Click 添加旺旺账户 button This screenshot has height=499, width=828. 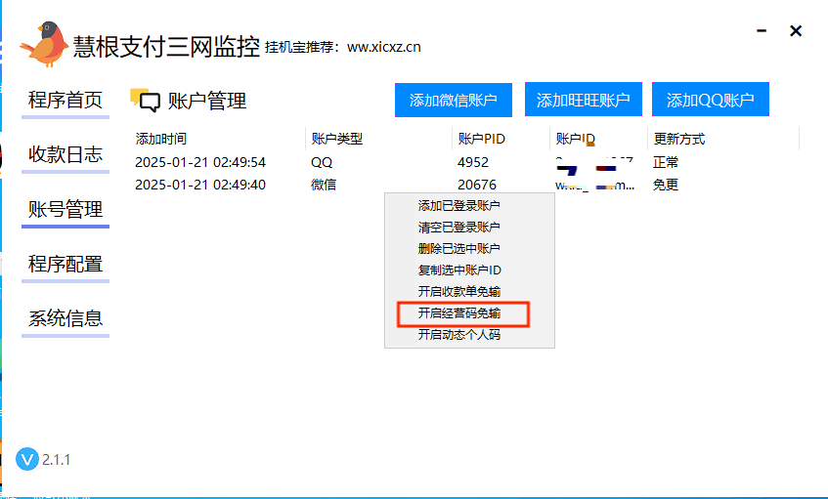coord(583,100)
